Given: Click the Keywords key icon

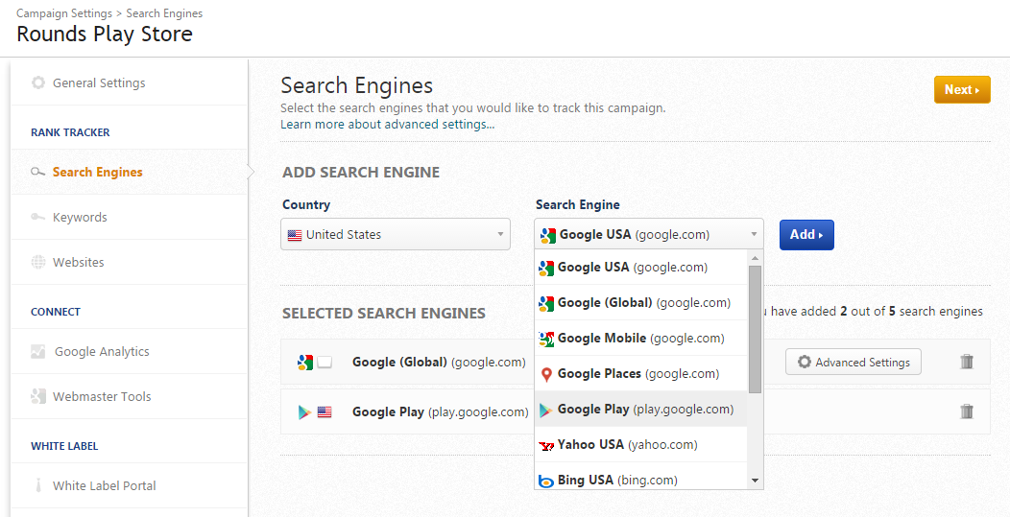Looking at the screenshot, I should coord(38,217).
